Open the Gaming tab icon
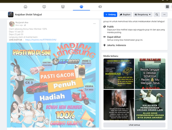The height and width of the screenshot is (130, 172). [100, 7]
